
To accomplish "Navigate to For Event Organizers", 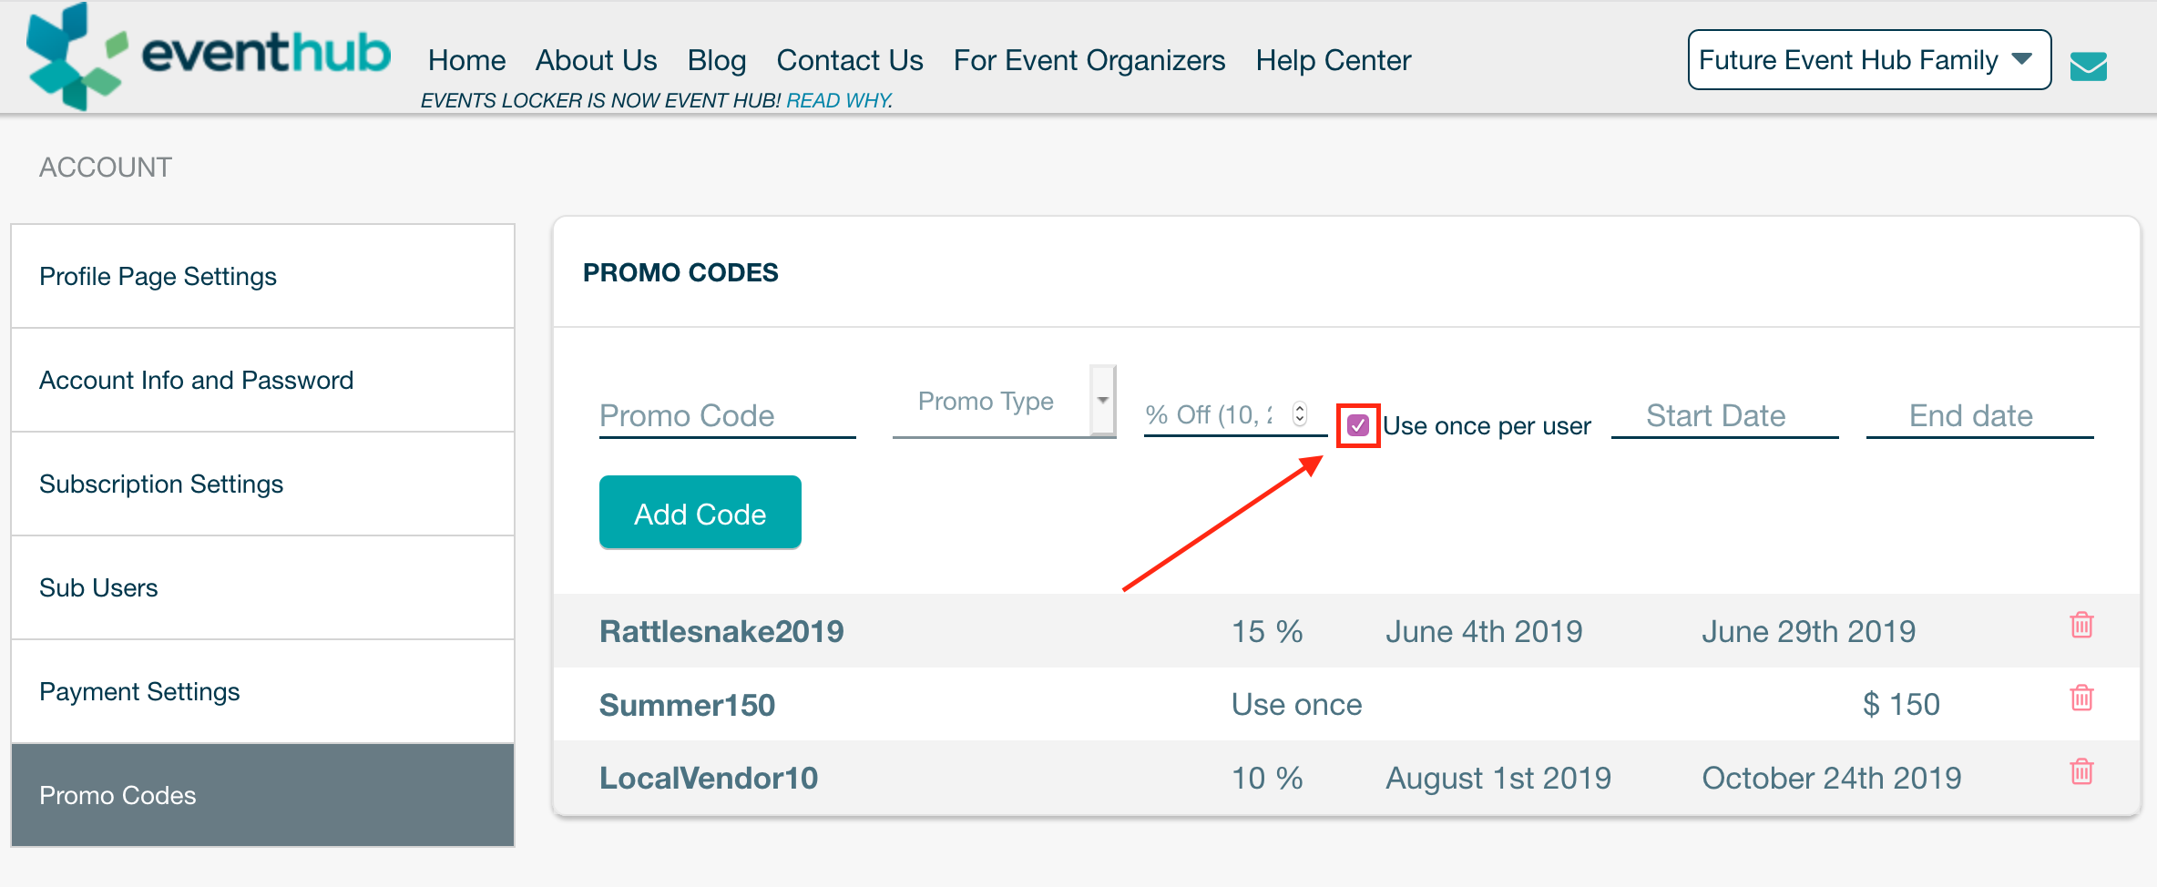I will pyautogui.click(x=1089, y=59).
